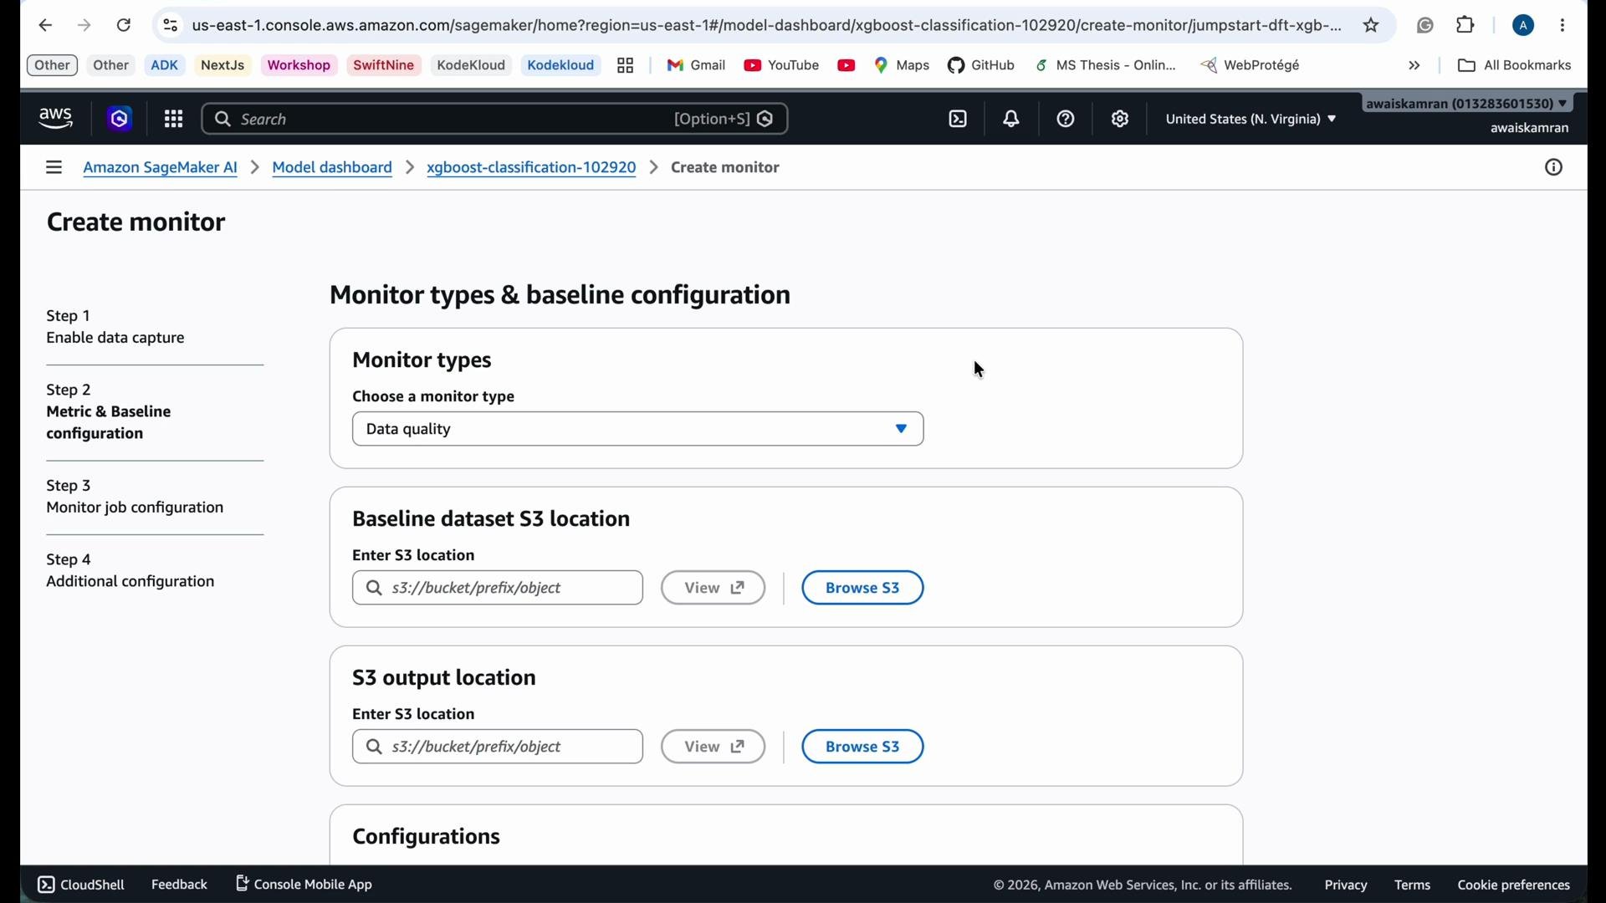Screen dimensions: 1606x903
Task: Click the unlabeled YouTube bookmark icon
Action: 846,65
